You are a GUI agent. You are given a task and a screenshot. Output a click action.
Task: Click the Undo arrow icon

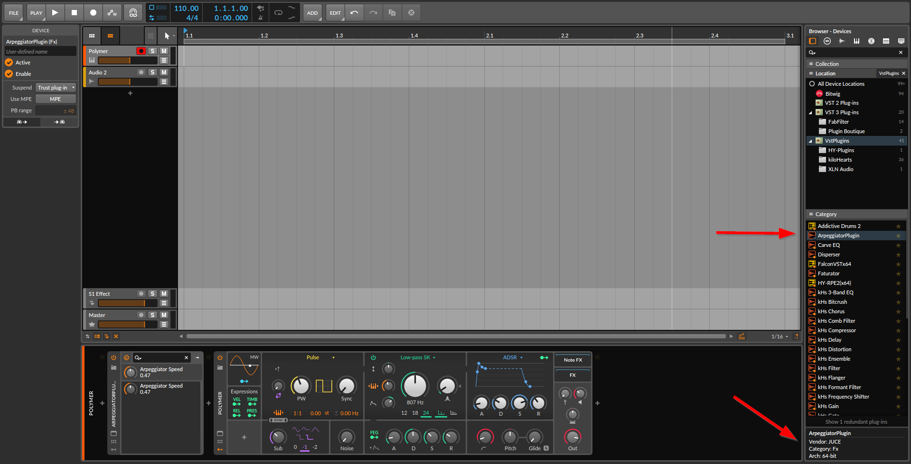click(x=354, y=13)
